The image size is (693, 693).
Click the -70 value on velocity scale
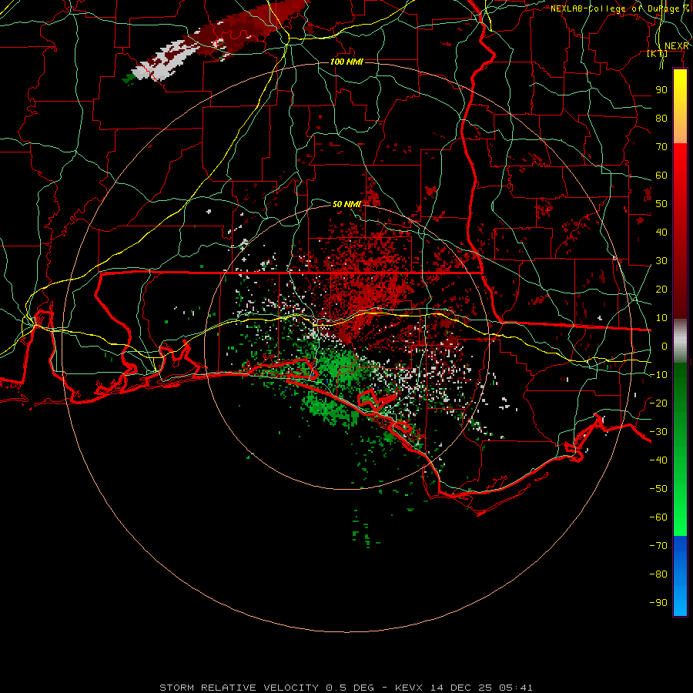pos(658,545)
